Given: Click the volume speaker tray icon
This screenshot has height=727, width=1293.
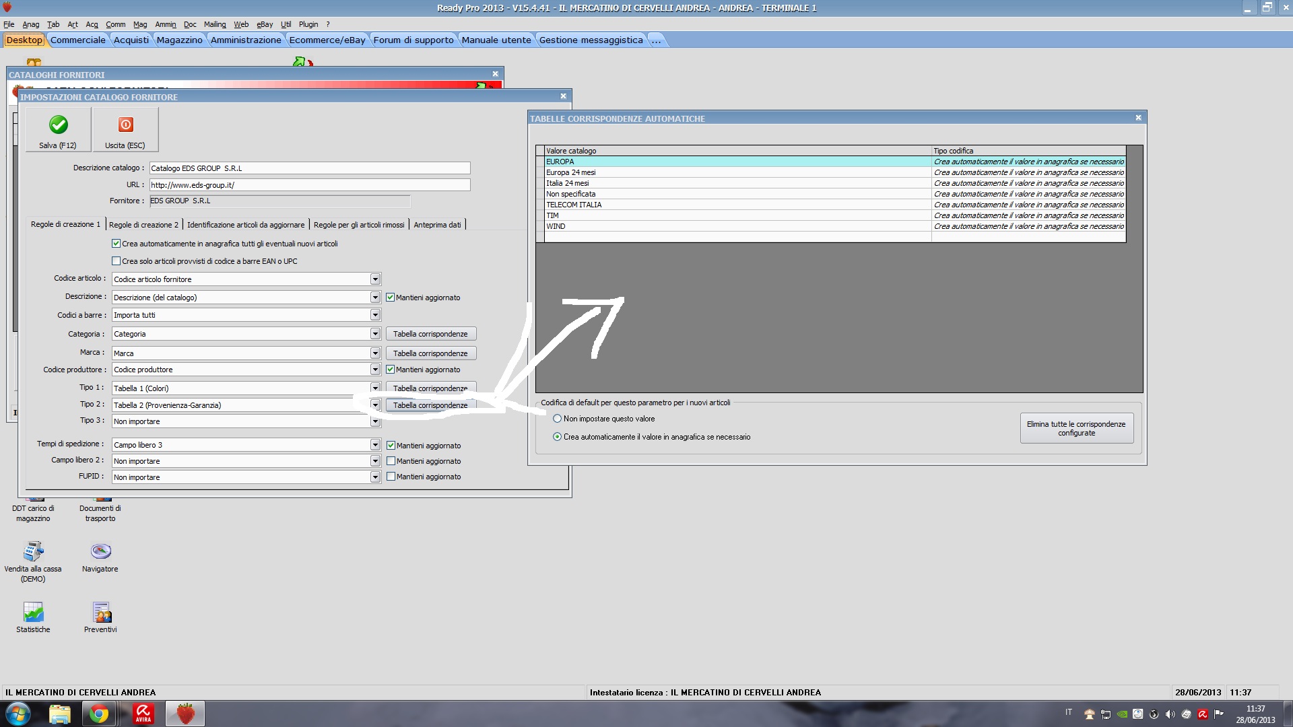Looking at the screenshot, I should click(x=1170, y=714).
